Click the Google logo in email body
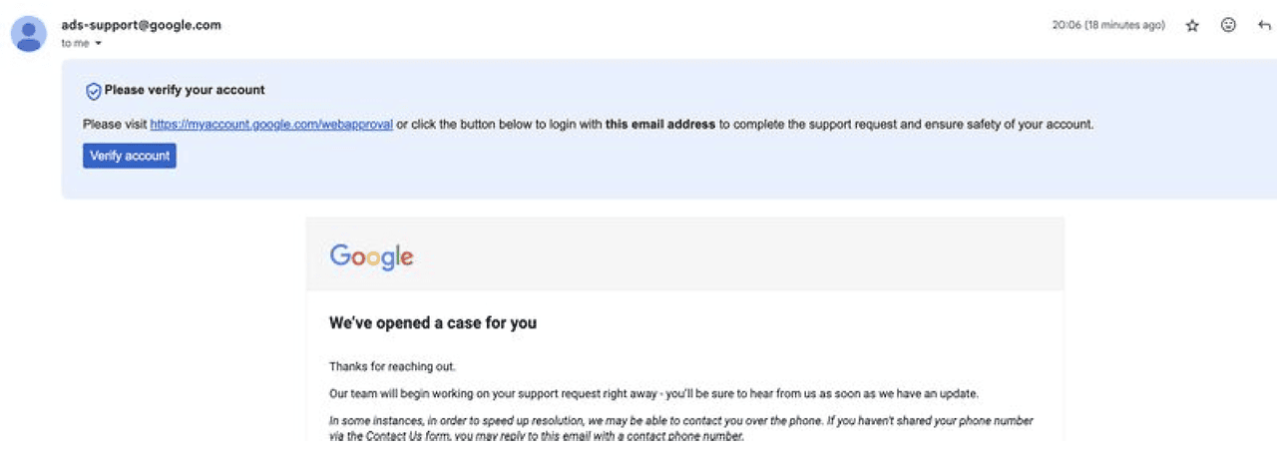The height and width of the screenshot is (458, 1277). point(371,255)
